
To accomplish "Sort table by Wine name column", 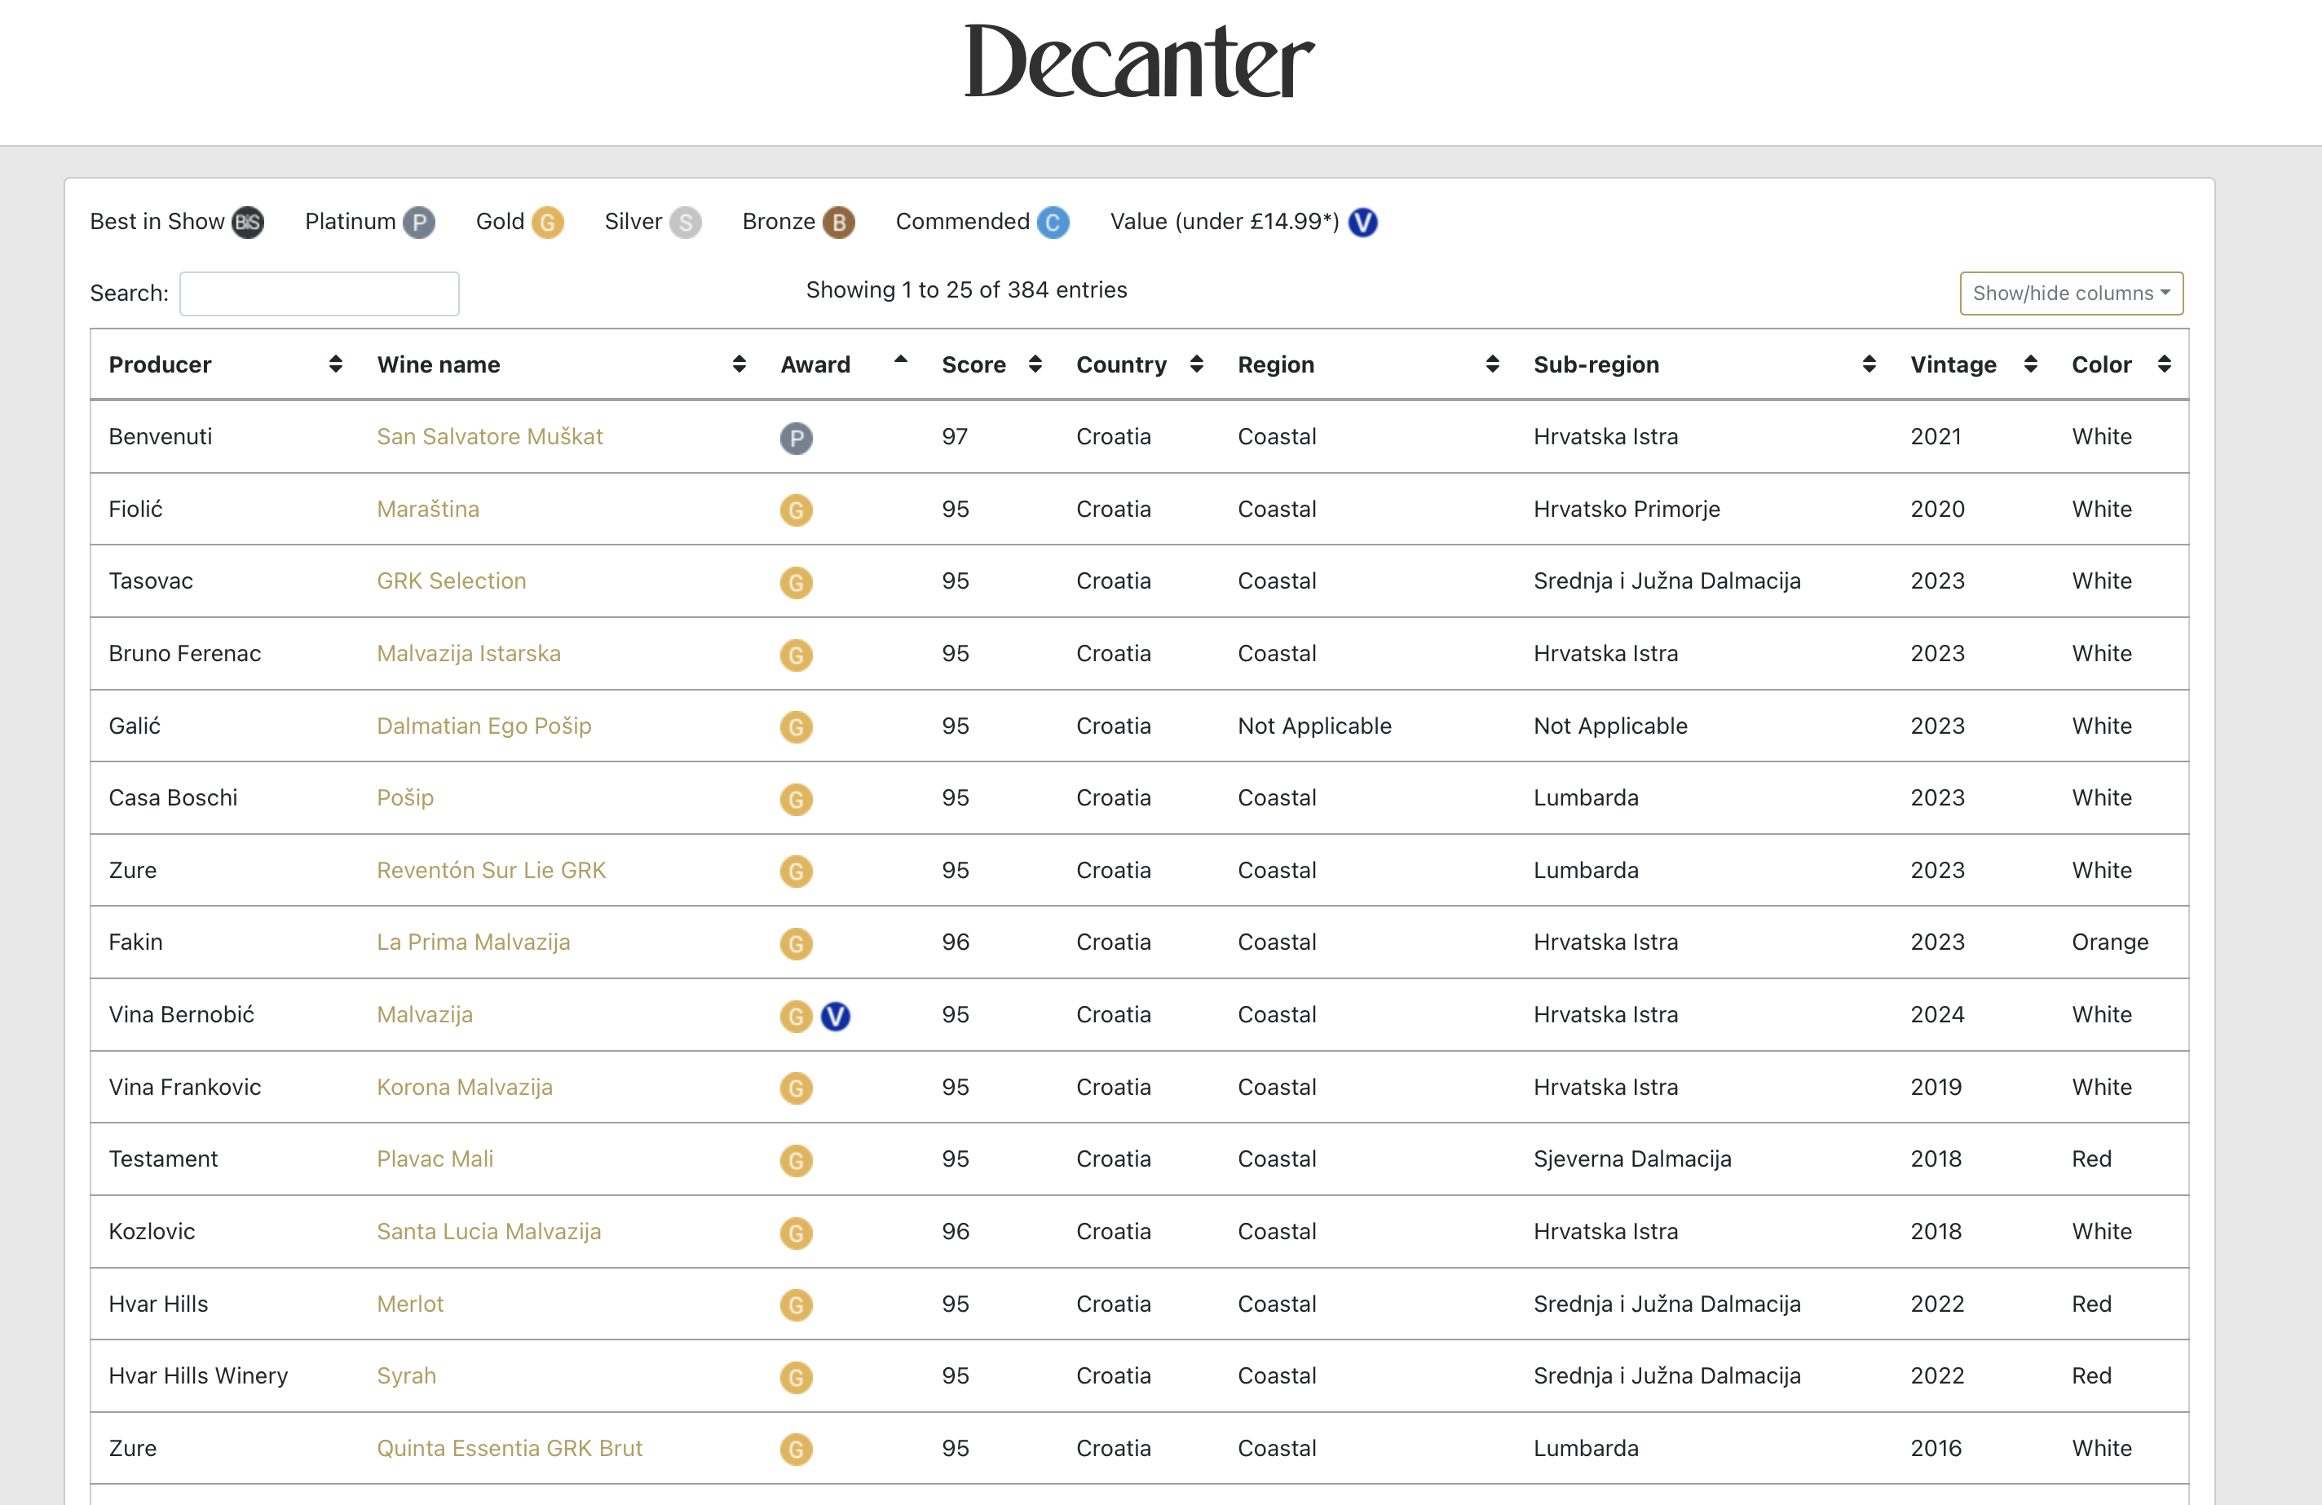I will (561, 364).
